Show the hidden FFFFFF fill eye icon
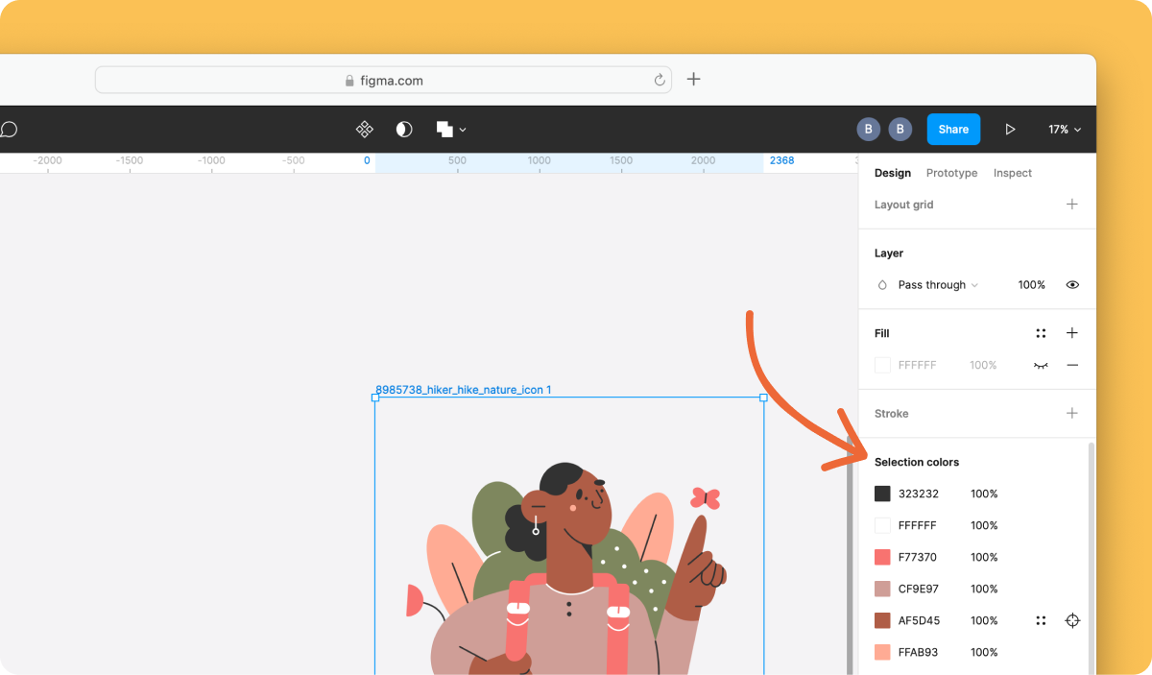The image size is (1152, 675). coord(1041,365)
